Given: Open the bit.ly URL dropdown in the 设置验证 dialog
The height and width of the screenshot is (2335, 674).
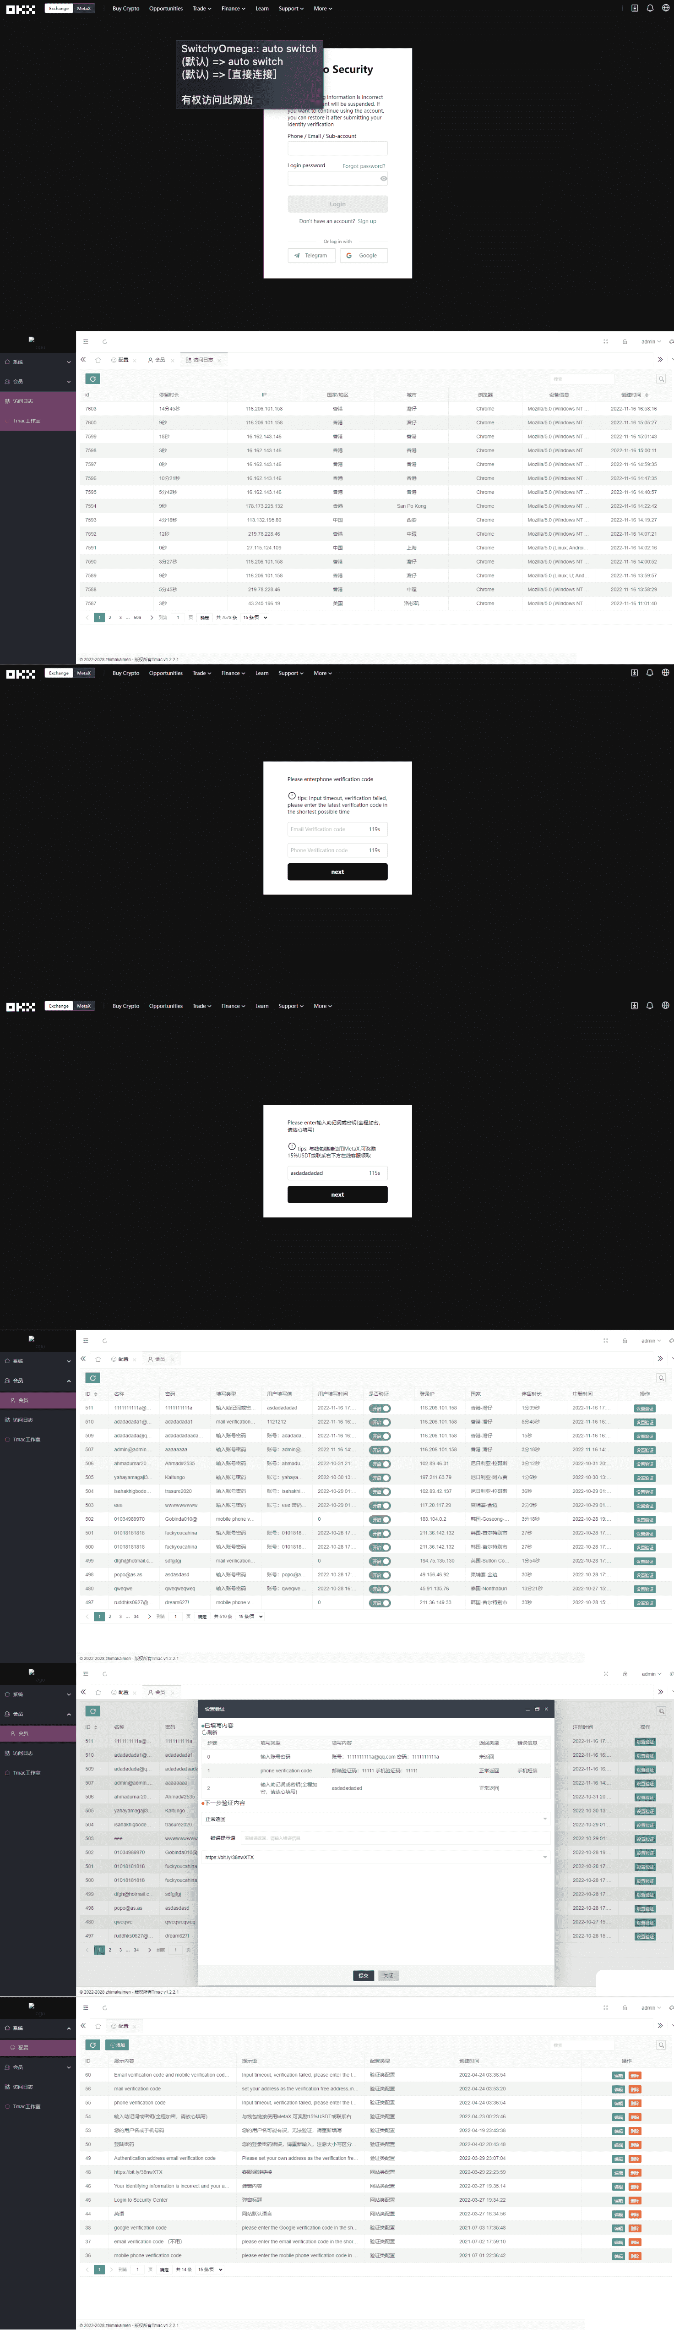Looking at the screenshot, I should click(x=376, y=1857).
